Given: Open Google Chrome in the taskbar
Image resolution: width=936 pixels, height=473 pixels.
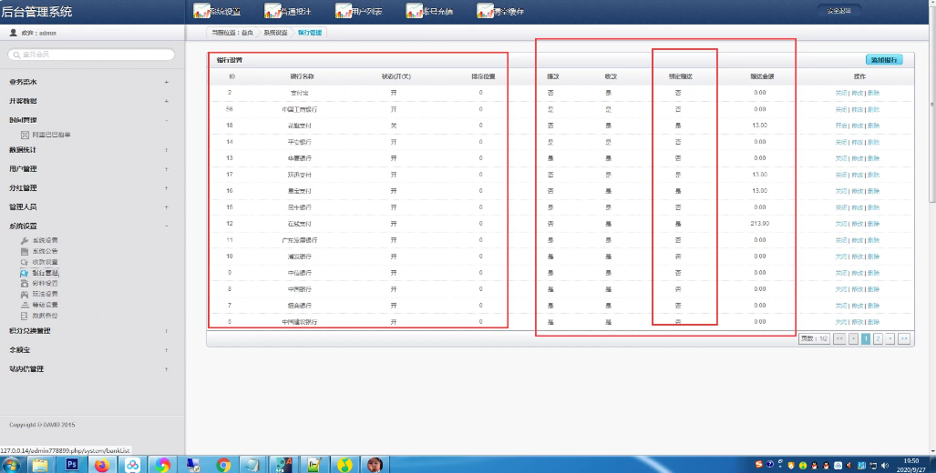Looking at the screenshot, I should (223, 464).
